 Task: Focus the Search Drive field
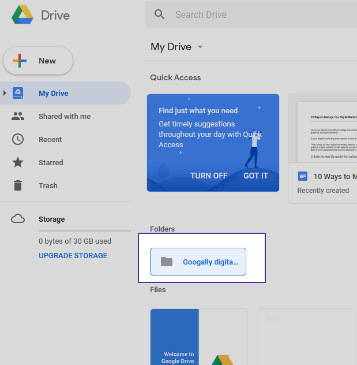click(x=251, y=14)
